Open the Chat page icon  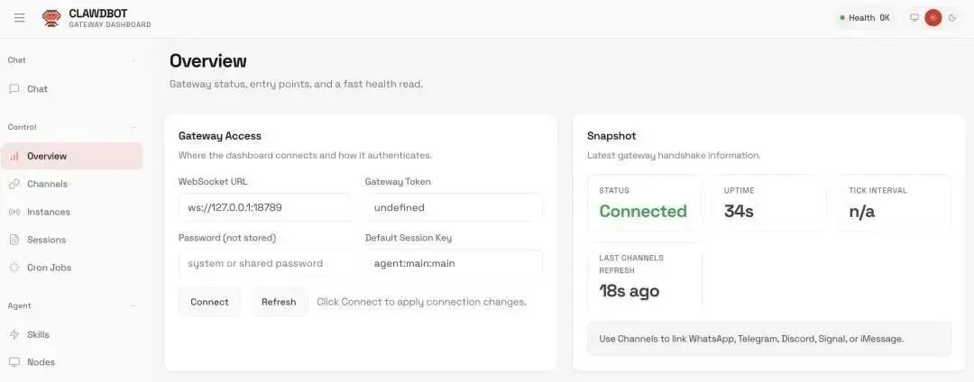coord(14,89)
